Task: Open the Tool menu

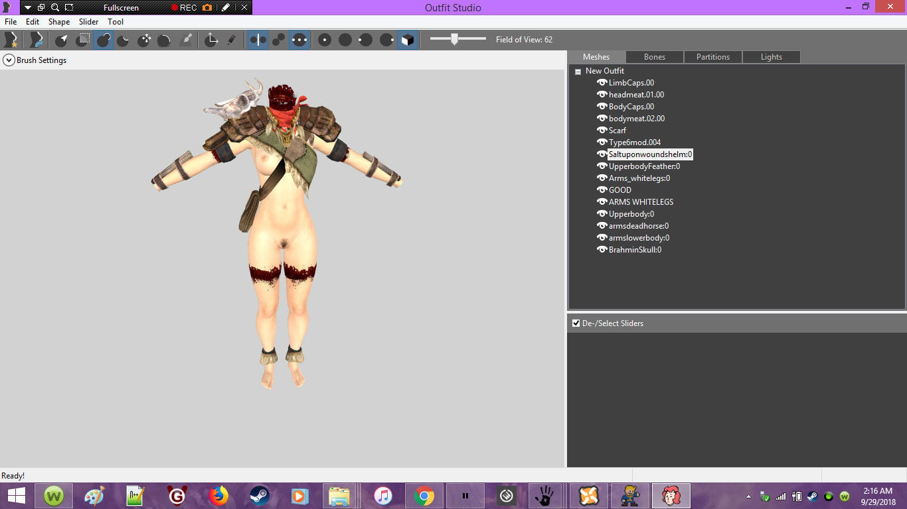Action: click(x=116, y=22)
